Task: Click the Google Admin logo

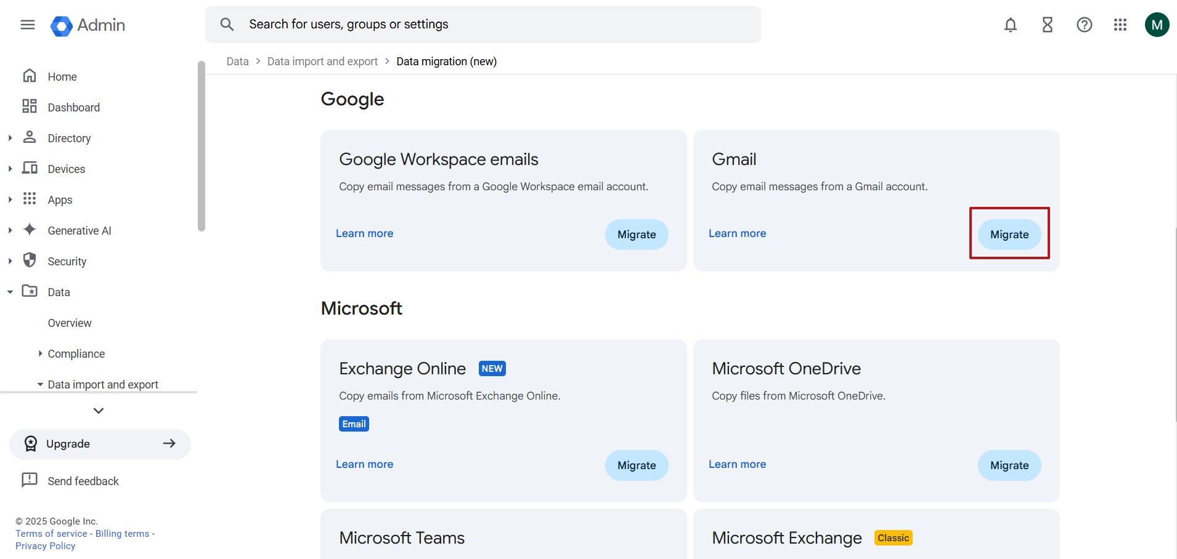Action: point(88,25)
